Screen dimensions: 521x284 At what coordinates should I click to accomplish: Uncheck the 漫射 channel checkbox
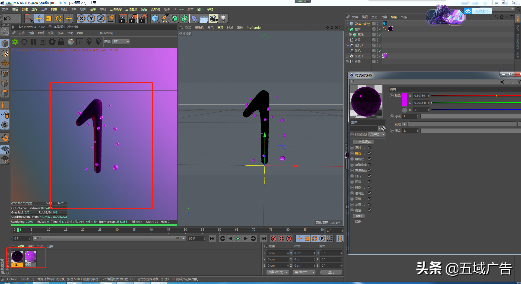pos(370,148)
